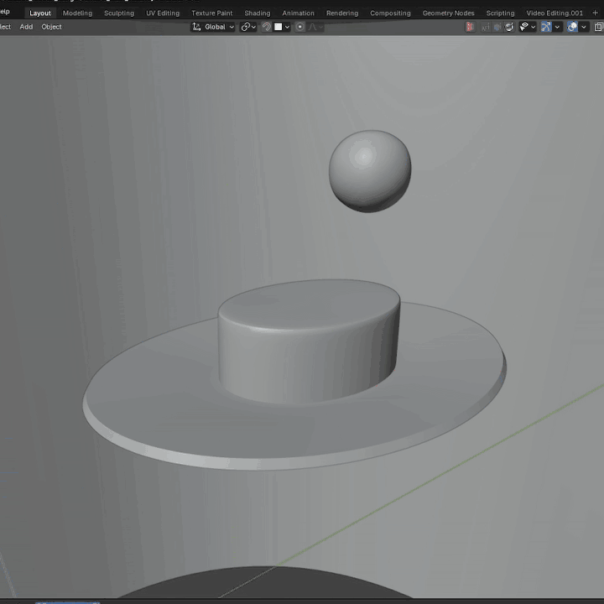Switch to the Modeling workspace tab
604x604 pixels.
(77, 13)
